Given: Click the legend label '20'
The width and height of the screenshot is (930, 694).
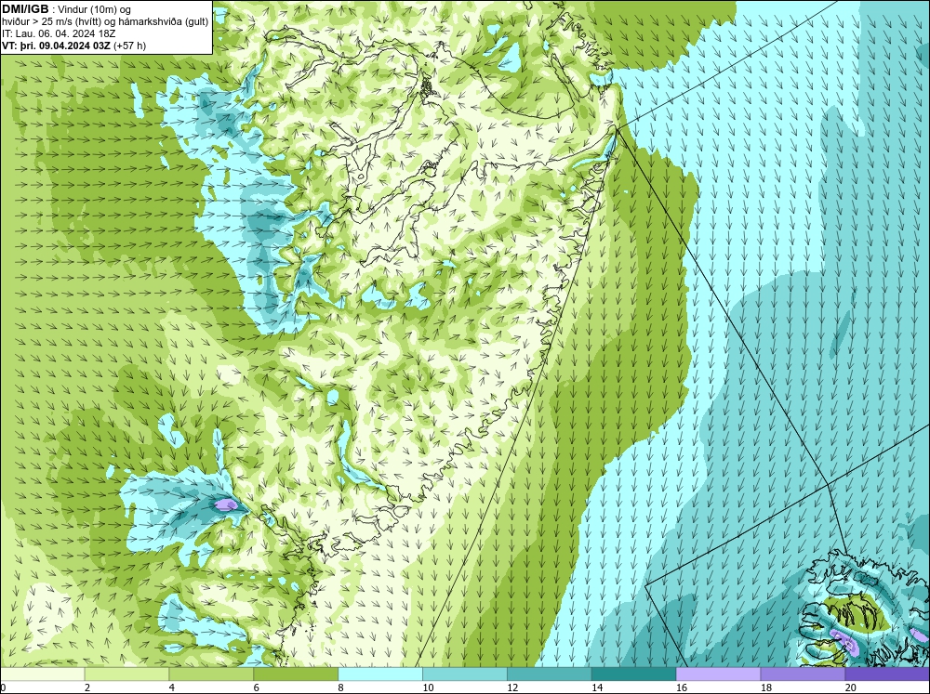Looking at the screenshot, I should (x=851, y=687).
